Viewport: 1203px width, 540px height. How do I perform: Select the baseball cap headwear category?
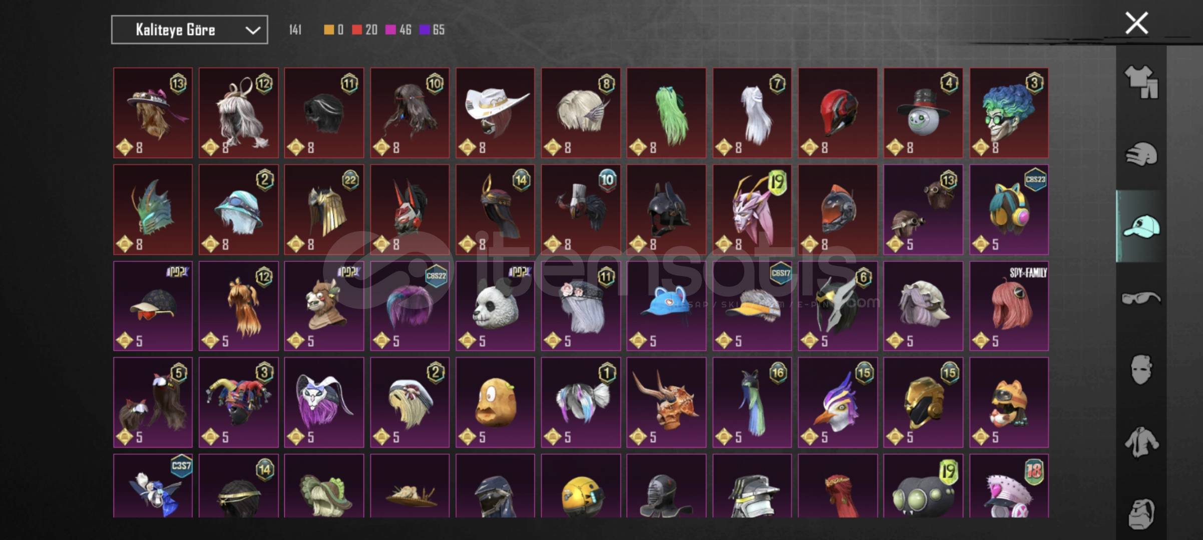pyautogui.click(x=1141, y=226)
